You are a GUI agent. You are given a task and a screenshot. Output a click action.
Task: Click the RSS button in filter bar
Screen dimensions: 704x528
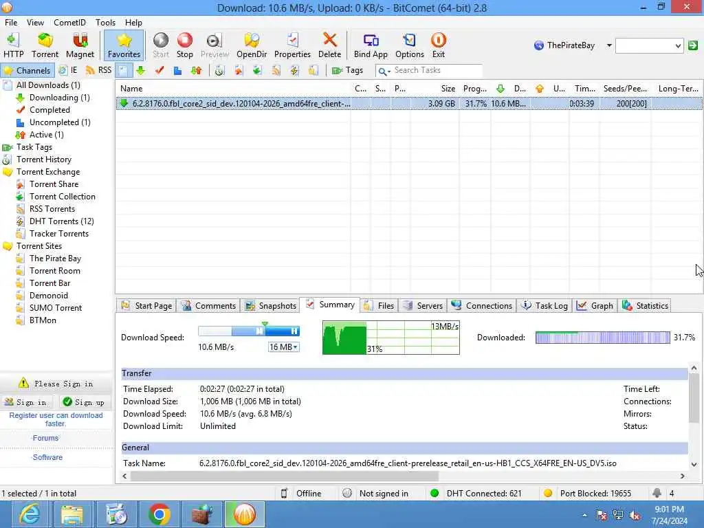(99, 71)
